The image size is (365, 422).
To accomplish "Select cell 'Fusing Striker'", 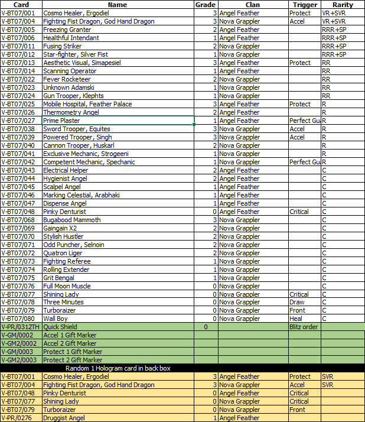I will pyautogui.click(x=118, y=46).
